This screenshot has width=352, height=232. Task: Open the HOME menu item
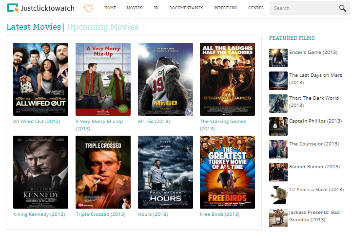pyautogui.click(x=110, y=8)
